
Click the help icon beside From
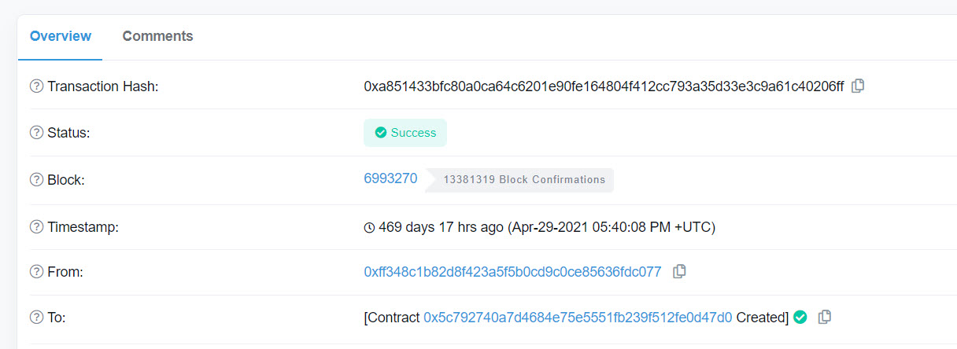click(36, 272)
